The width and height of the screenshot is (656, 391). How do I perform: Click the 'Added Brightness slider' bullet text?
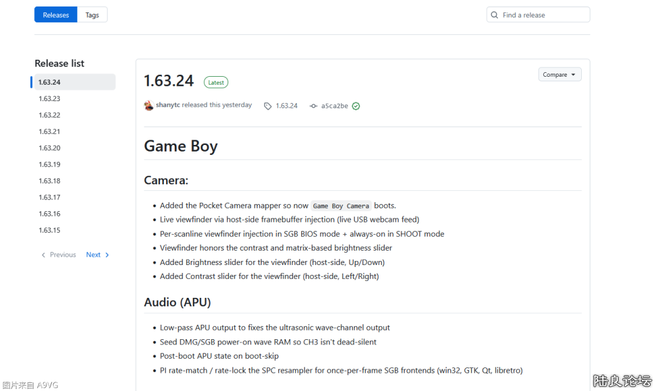(x=272, y=262)
